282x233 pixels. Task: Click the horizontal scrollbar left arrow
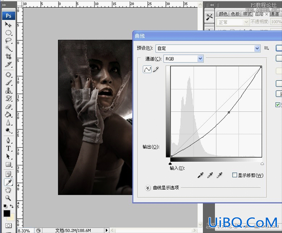(x=112, y=230)
